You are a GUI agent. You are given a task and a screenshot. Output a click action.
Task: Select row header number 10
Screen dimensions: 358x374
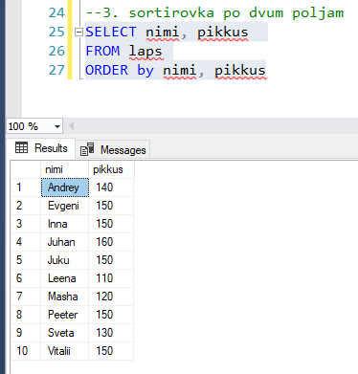pos(26,351)
